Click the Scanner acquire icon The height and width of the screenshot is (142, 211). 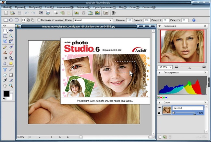[41, 13]
